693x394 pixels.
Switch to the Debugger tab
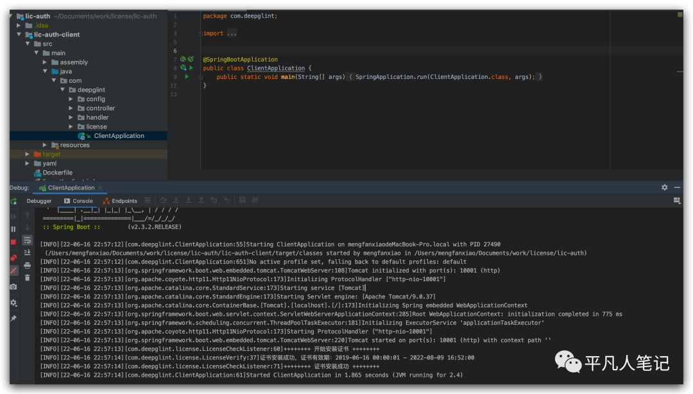(x=39, y=201)
